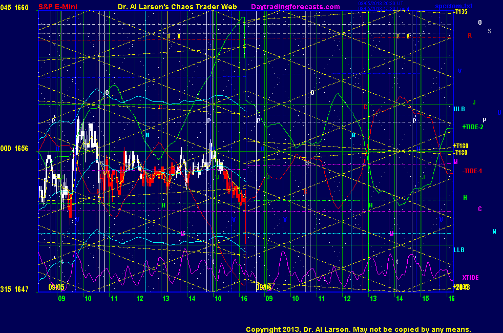Click the '09/05/2013 15:30 Local' timestamp
Viewport: 503px width, 333px height.
click(384, 8)
